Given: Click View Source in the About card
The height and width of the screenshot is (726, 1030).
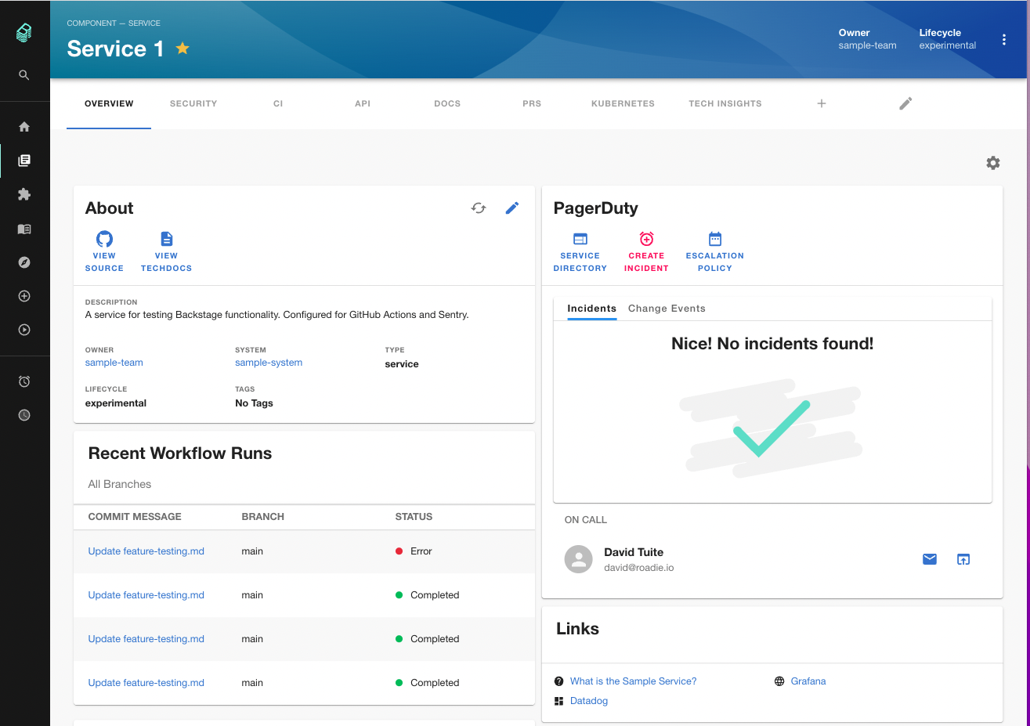Looking at the screenshot, I should [x=104, y=251].
